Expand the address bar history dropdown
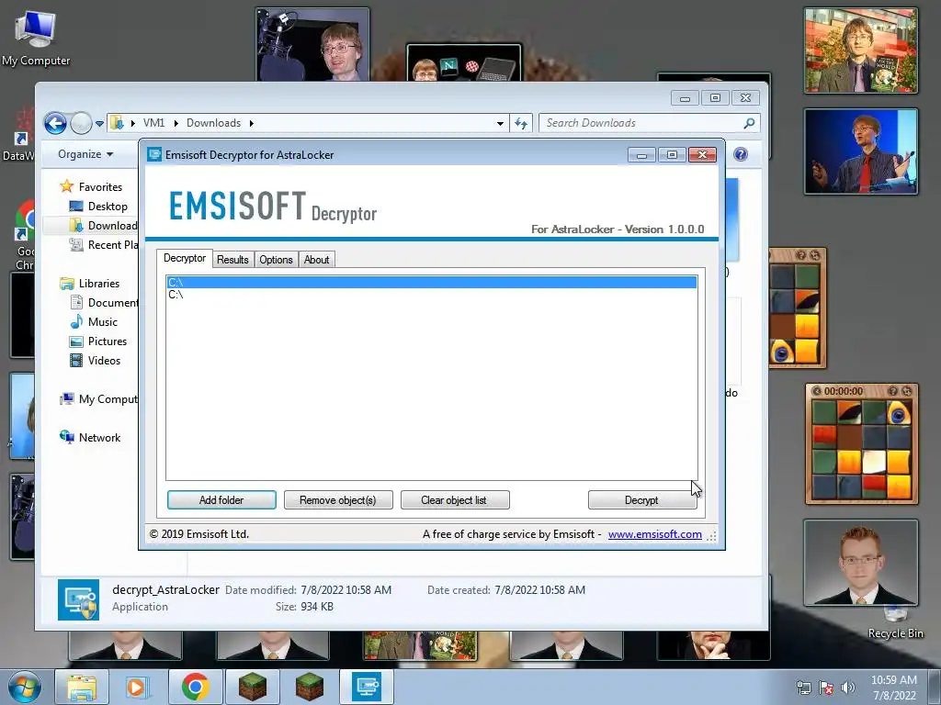This screenshot has height=705, width=941. click(x=500, y=124)
